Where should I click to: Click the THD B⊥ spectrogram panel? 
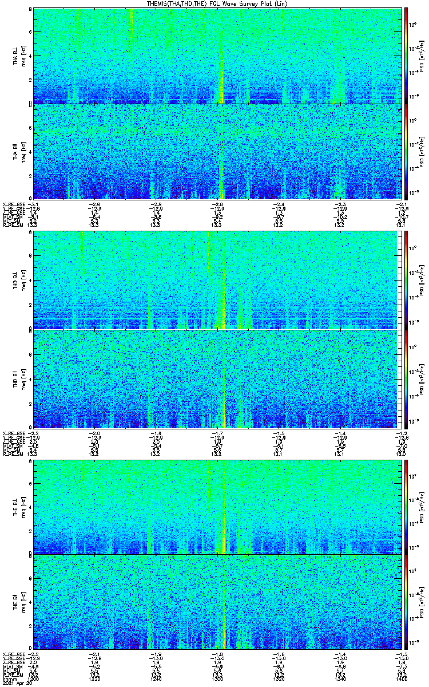coord(216,281)
